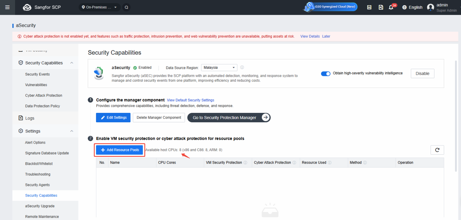This screenshot has height=220, width=461.
Task: Click the Sangfor SCP logo
Action: [42, 7]
